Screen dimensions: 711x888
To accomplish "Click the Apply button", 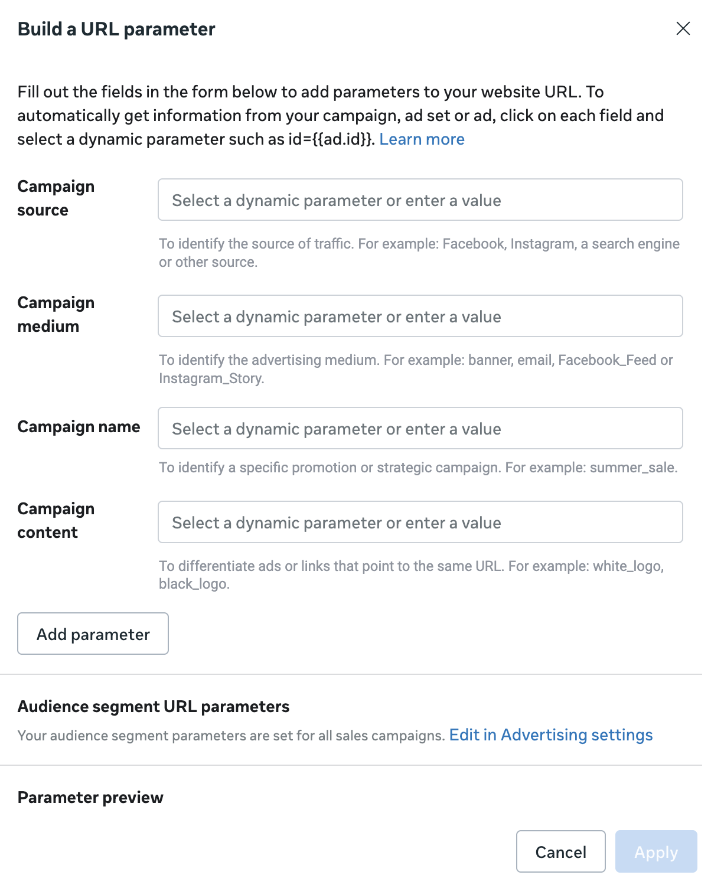I will (x=655, y=851).
